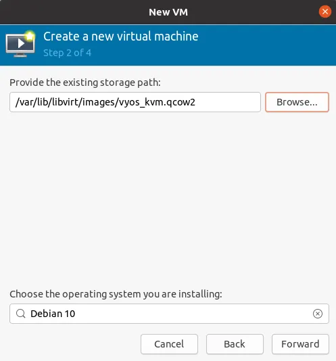Open the Browse... storage file chooser
Screen dimensions: 336x361
tap(297, 102)
